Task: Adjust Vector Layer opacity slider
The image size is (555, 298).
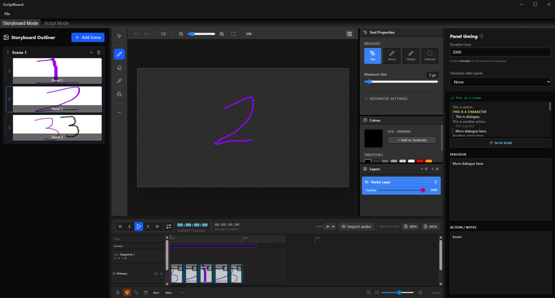Action: click(x=402, y=190)
